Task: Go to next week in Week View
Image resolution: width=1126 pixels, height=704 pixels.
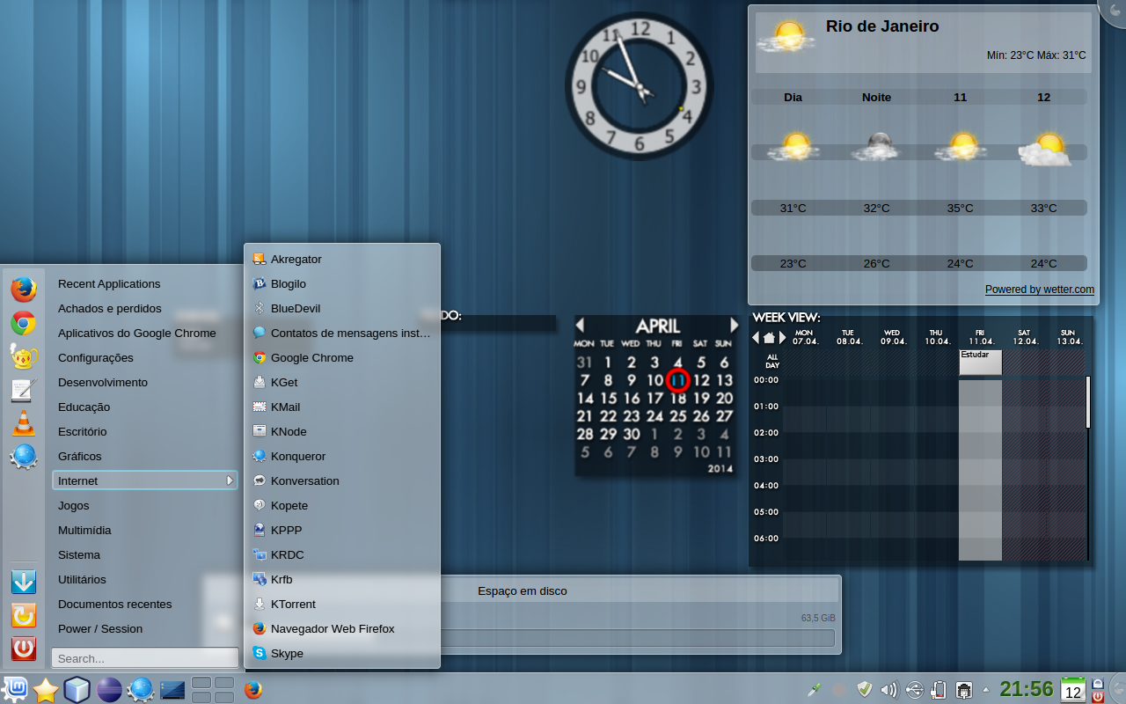Action: tap(783, 338)
